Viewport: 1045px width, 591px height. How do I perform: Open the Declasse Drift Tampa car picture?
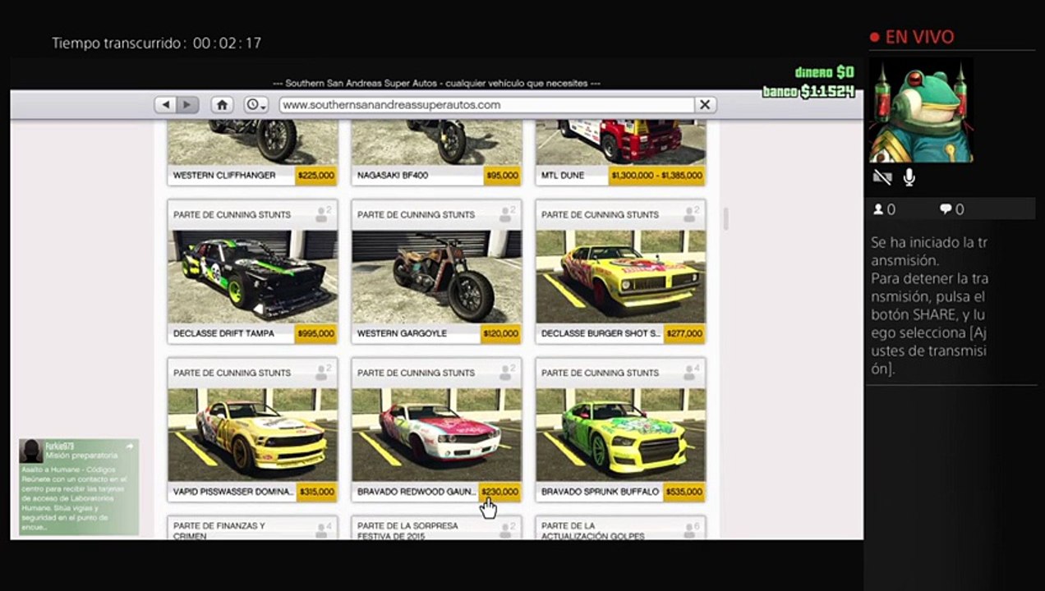[252, 277]
